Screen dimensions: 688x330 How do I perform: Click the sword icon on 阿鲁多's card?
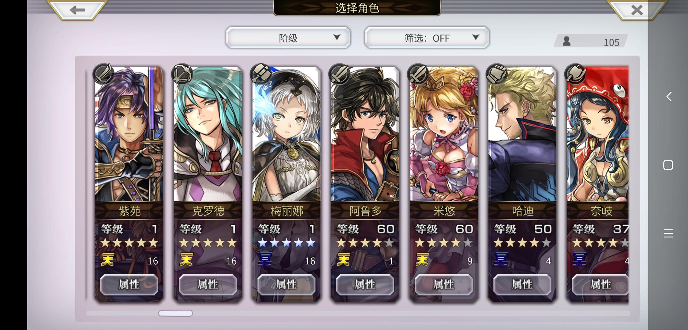pyautogui.click(x=339, y=74)
